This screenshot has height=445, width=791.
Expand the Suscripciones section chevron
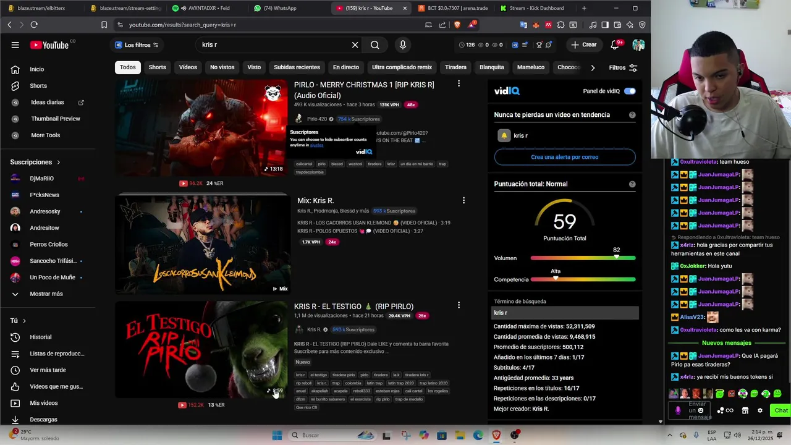[x=59, y=163]
